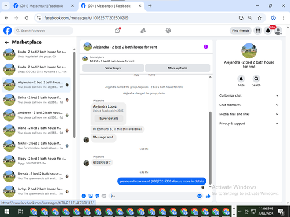The width and height of the screenshot is (290, 217).
Task: Open the browser zoom icon
Action: (x=250, y=18)
